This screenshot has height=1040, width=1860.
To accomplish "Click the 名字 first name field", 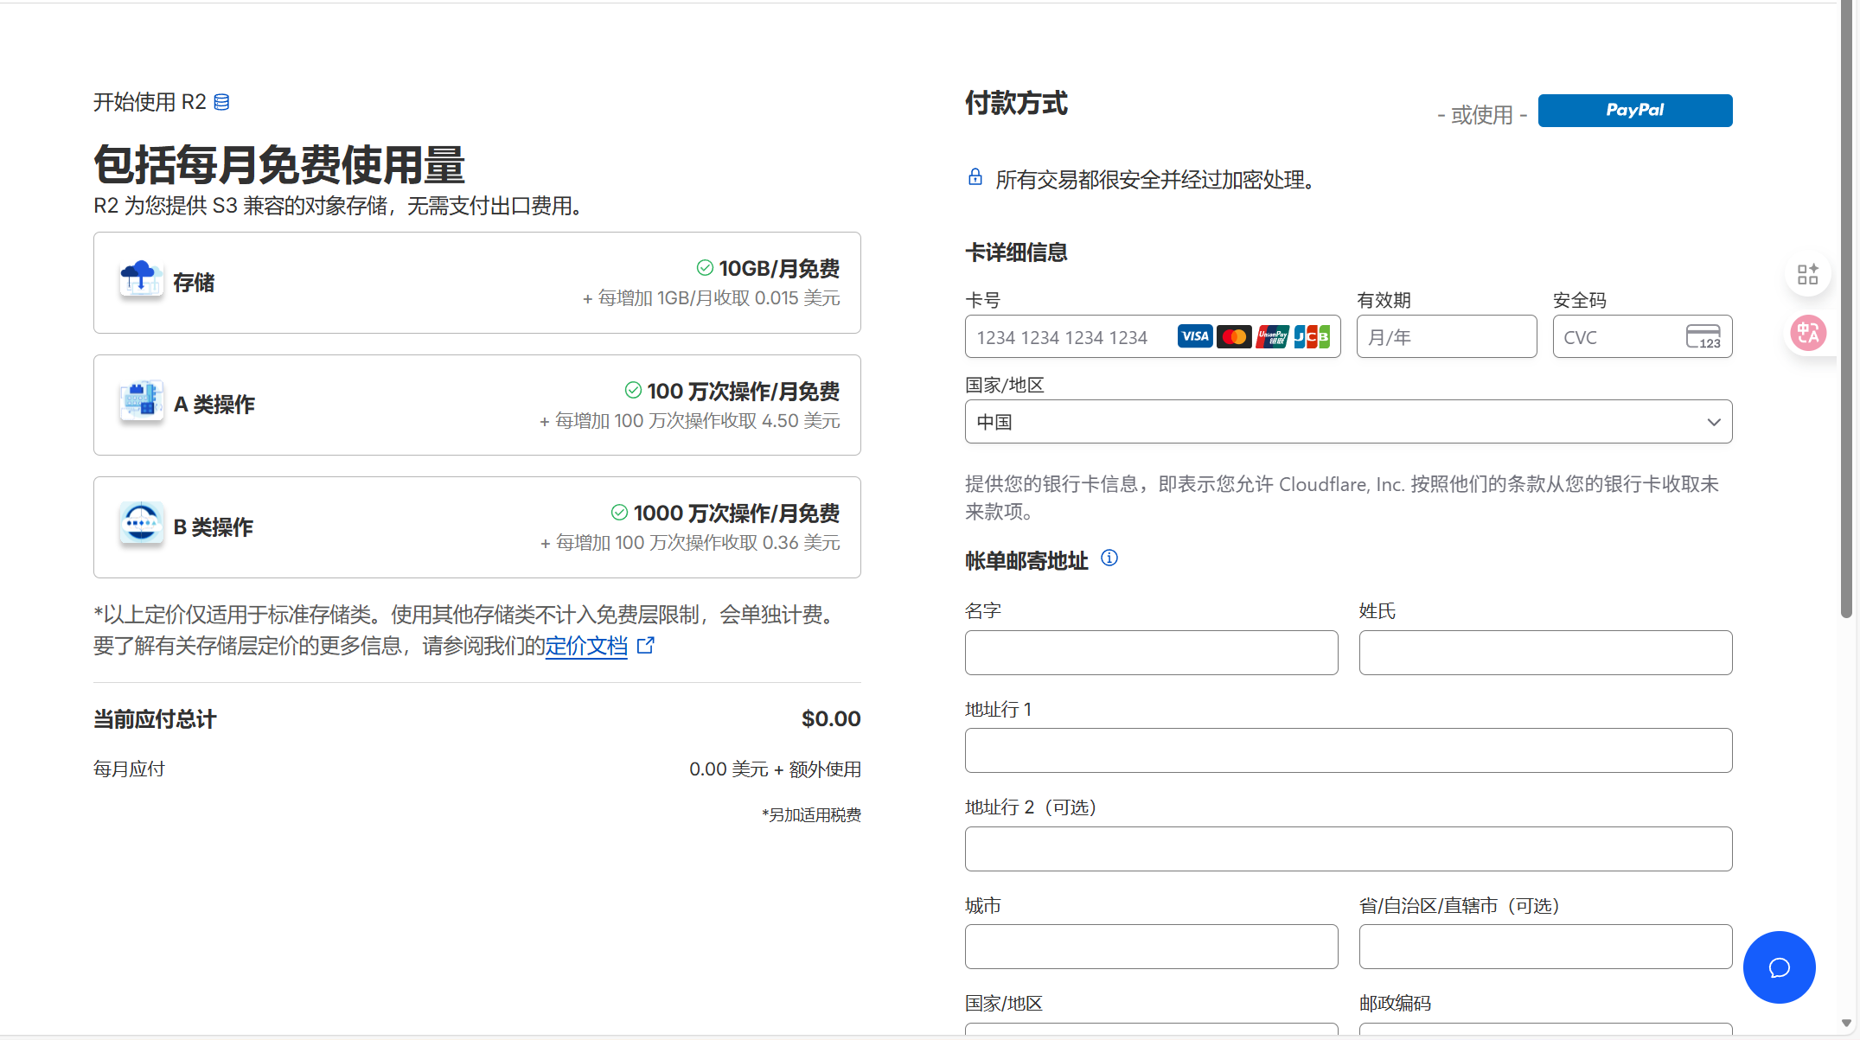I will tap(1151, 653).
